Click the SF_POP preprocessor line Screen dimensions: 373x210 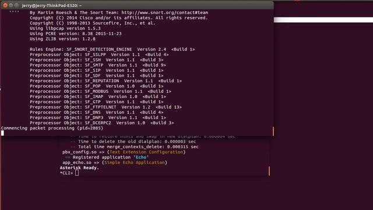click(x=97, y=86)
